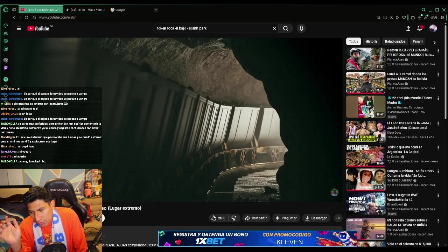The width and height of the screenshot is (448, 252).
Task: Click the site lock icon in address bar
Action: (34, 17)
